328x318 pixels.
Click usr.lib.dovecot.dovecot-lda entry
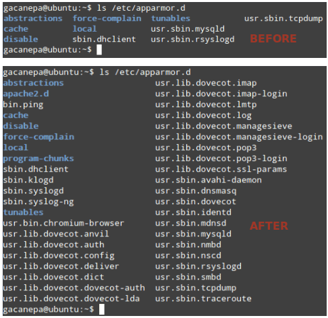(x=72, y=298)
